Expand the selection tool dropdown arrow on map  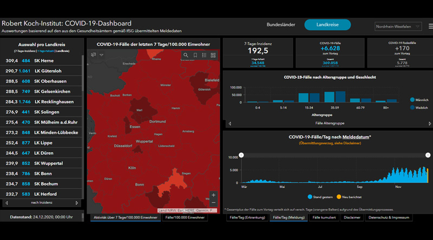coord(101,55)
